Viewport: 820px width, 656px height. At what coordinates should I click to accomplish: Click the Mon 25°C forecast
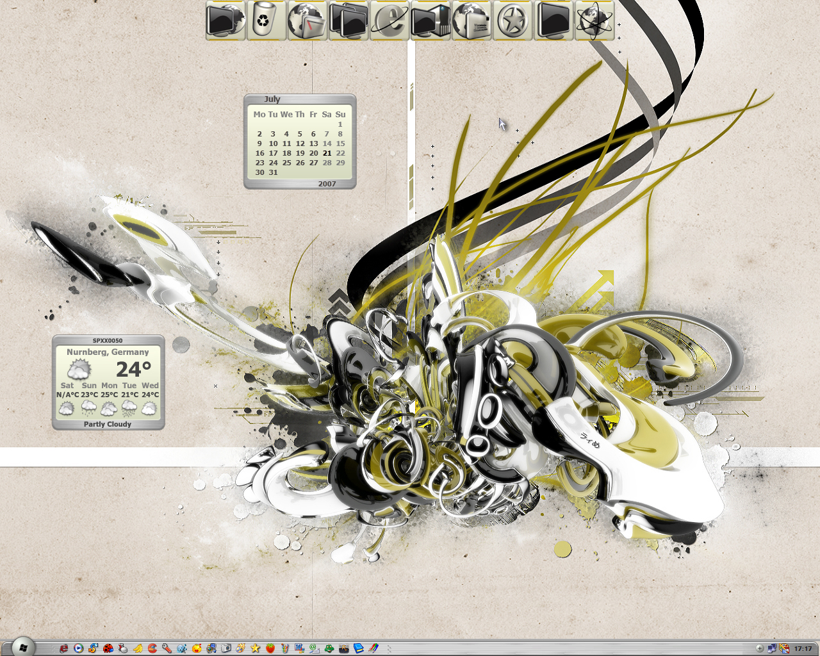click(x=109, y=400)
